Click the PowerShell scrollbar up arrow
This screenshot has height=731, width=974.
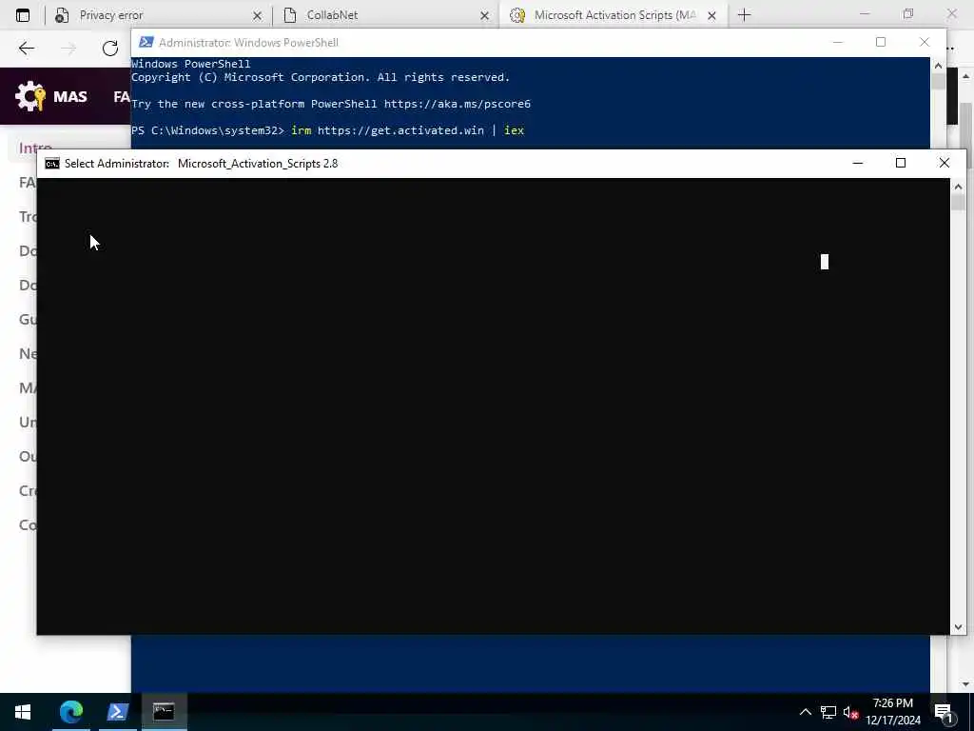tap(938, 66)
